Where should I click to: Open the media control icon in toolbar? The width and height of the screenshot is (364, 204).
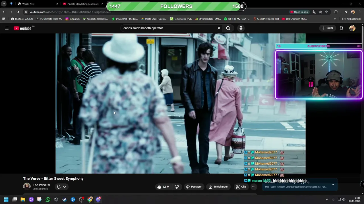(x=346, y=12)
